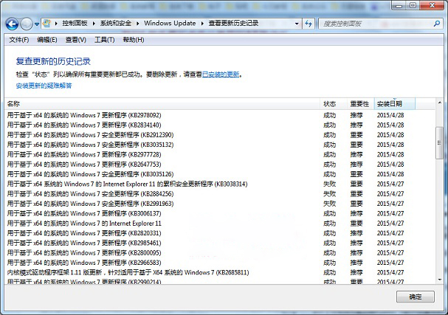
Task: Click 推荐 importance of KB2834140 row
Action: tap(356, 125)
